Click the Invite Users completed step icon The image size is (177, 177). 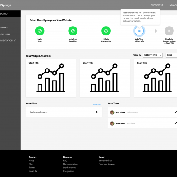point(40,31)
